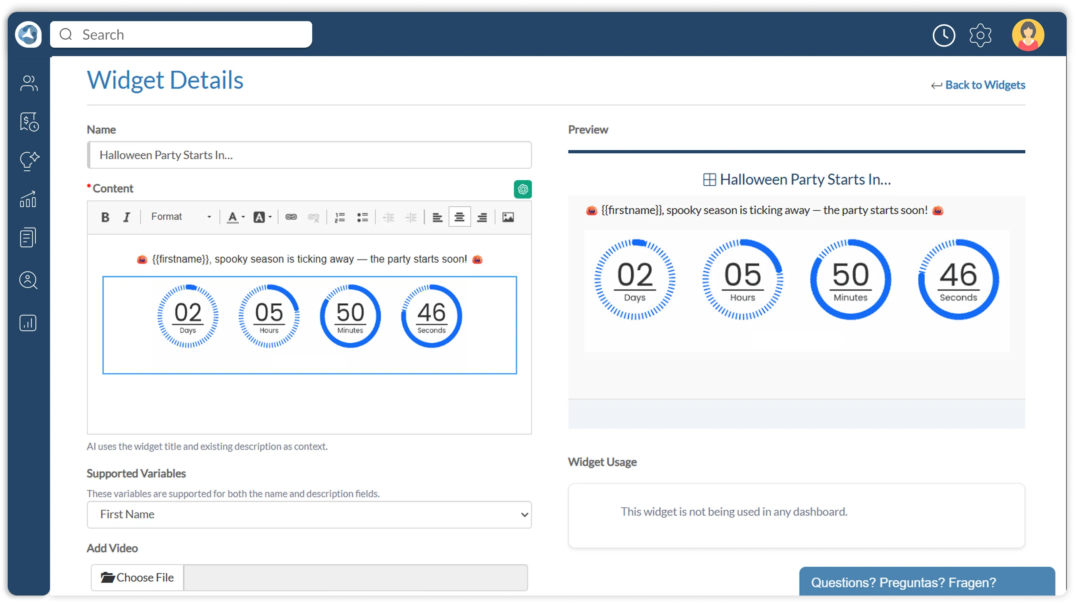Click the green AI content generator icon

[522, 190]
